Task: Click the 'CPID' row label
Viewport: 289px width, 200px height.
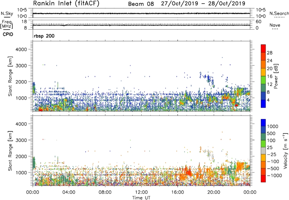Action: 8,34
